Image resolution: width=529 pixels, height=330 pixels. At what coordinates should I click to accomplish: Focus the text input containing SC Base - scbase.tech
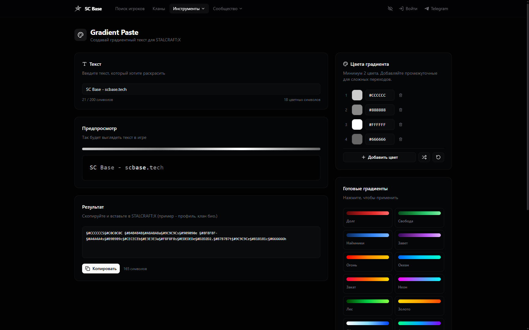(x=201, y=89)
